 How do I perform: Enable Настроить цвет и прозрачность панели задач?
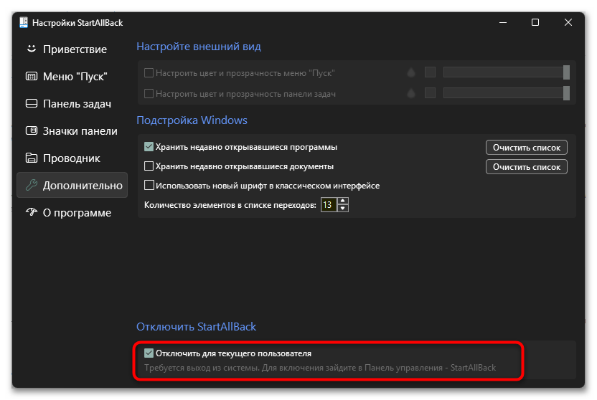click(x=149, y=93)
